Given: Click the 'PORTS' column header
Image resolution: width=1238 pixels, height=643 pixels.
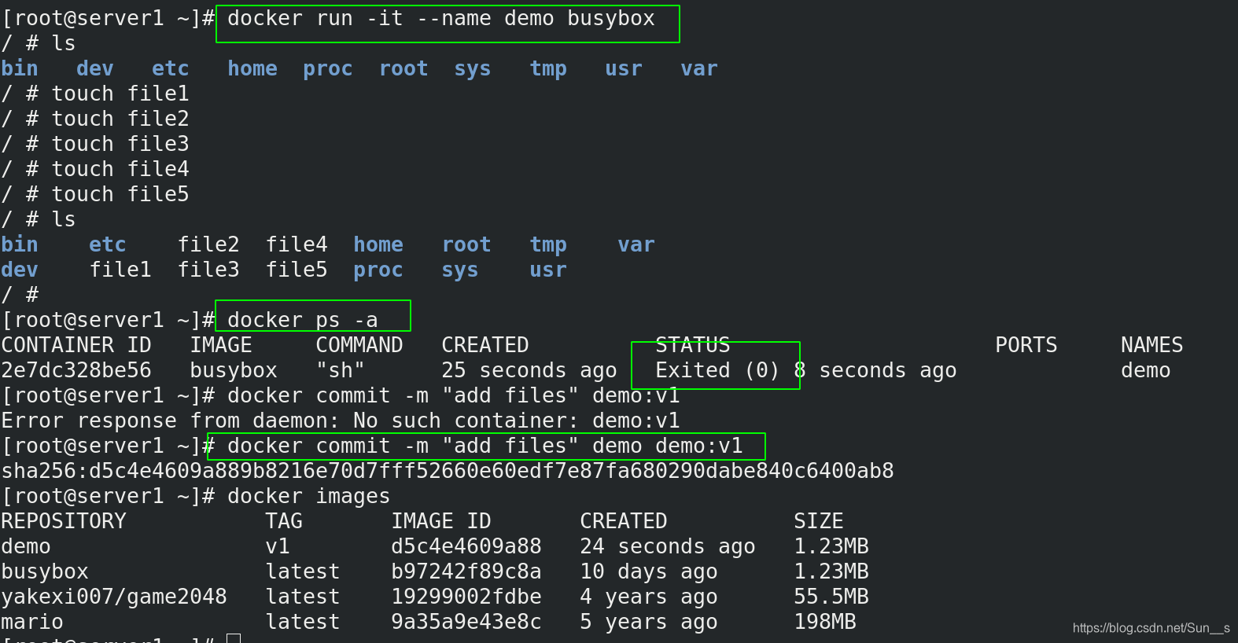Looking at the screenshot, I should tap(1026, 345).
